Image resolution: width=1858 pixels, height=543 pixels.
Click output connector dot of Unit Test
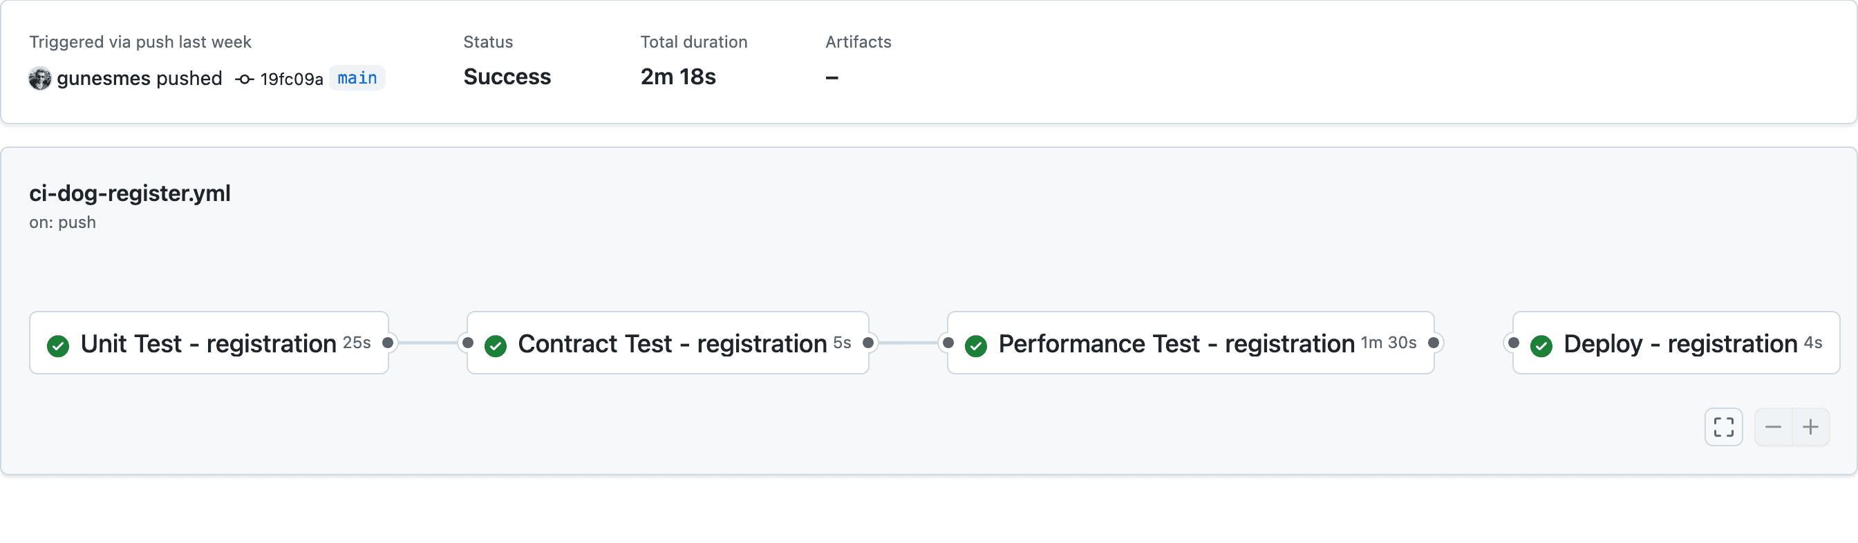[388, 343]
